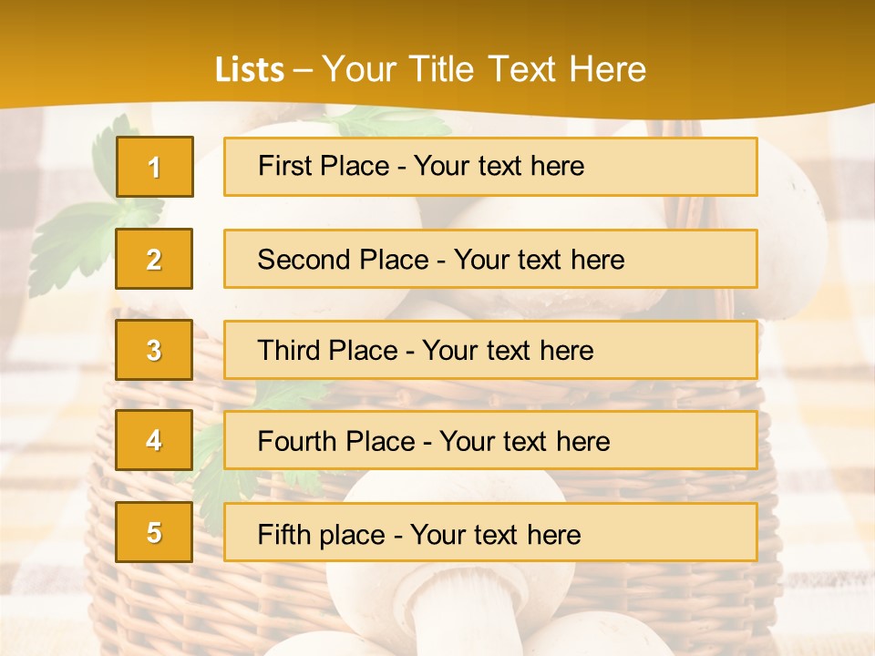Click the bold Lists word in title
This screenshot has height=656, width=875.
pyautogui.click(x=250, y=69)
